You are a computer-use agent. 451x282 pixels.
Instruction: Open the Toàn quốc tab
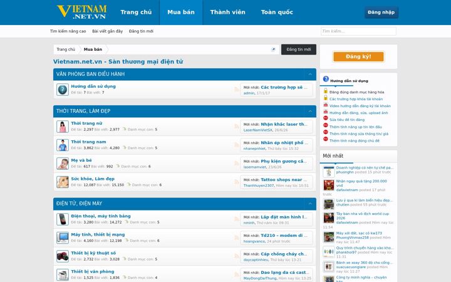coord(277,13)
